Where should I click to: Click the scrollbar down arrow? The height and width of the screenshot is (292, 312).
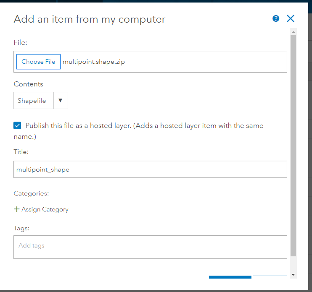pyautogui.click(x=293, y=275)
